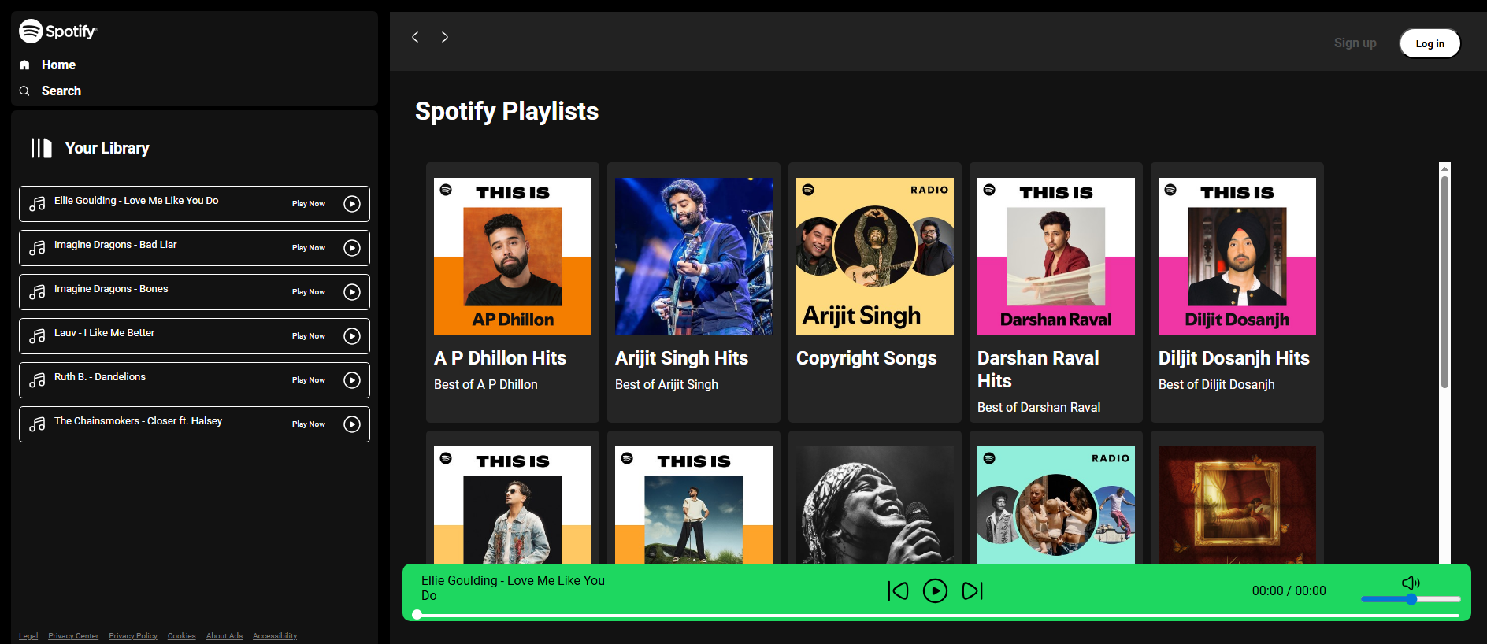The height and width of the screenshot is (644, 1487).
Task: Click the Your Library icon
Action: click(42, 148)
